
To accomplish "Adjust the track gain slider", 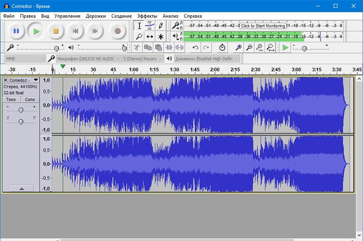I will click(x=21, y=110).
